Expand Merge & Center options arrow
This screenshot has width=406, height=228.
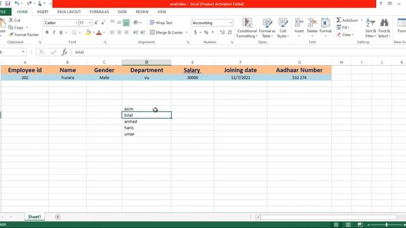click(187, 32)
